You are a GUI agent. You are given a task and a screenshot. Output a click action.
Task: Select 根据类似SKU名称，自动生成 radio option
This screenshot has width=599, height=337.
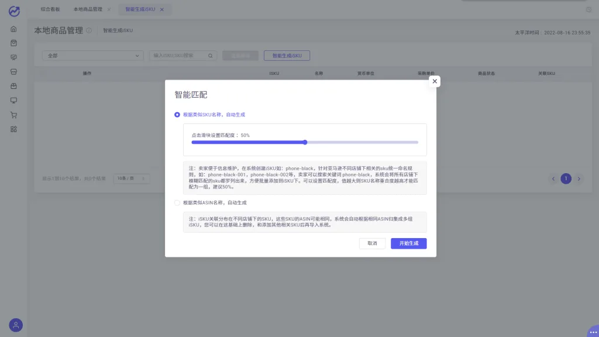[x=177, y=115]
